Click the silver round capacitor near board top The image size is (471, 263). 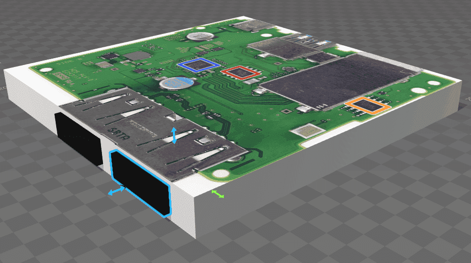200,36
